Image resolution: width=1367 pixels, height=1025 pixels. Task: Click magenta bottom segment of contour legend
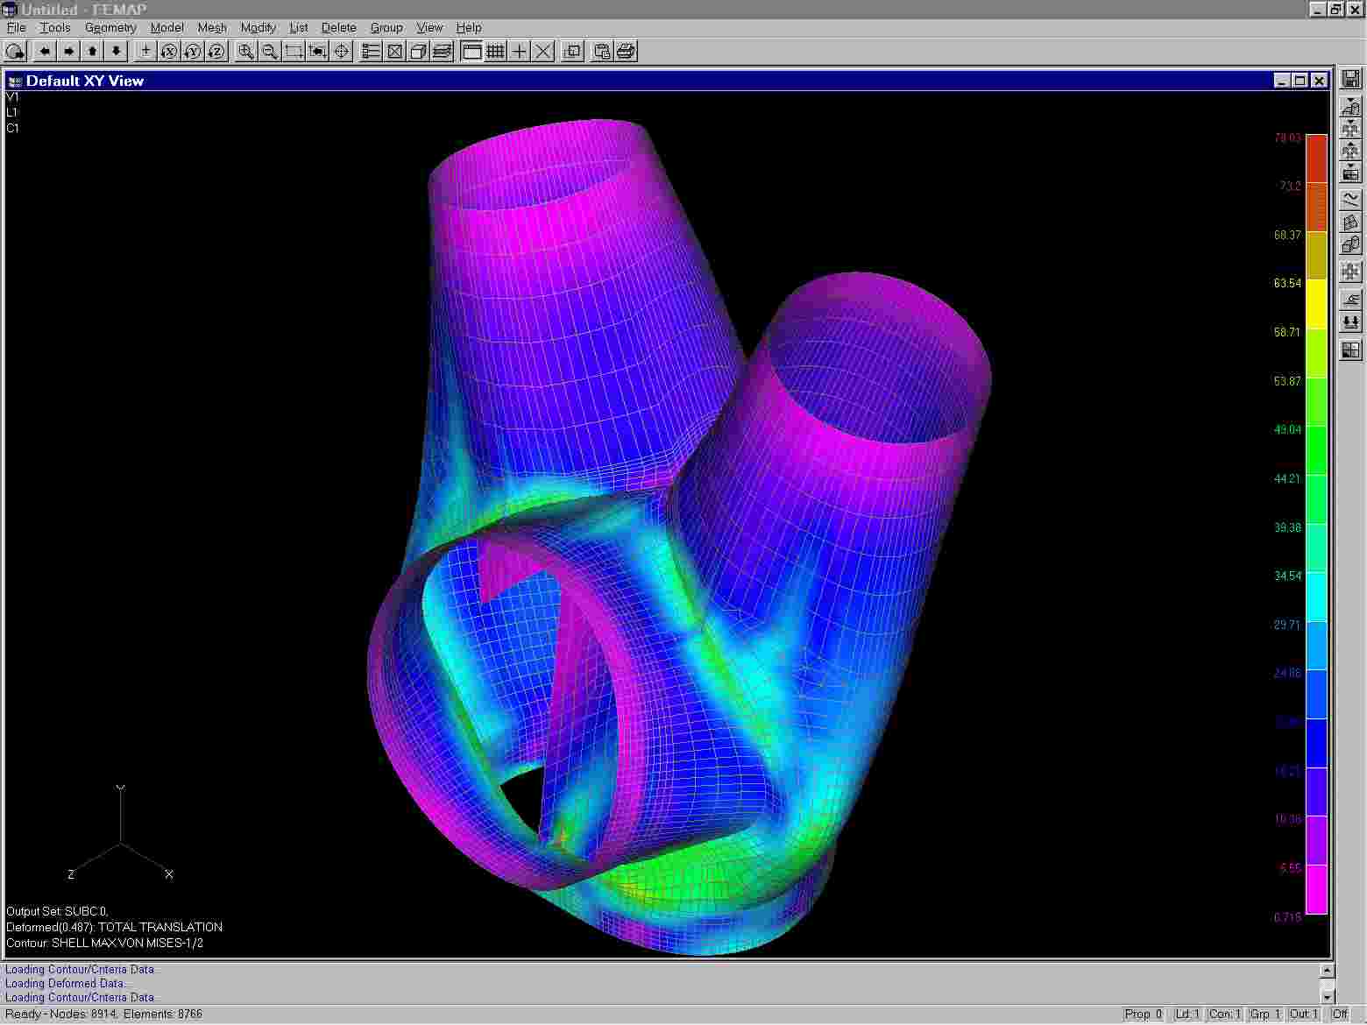pos(1316,889)
